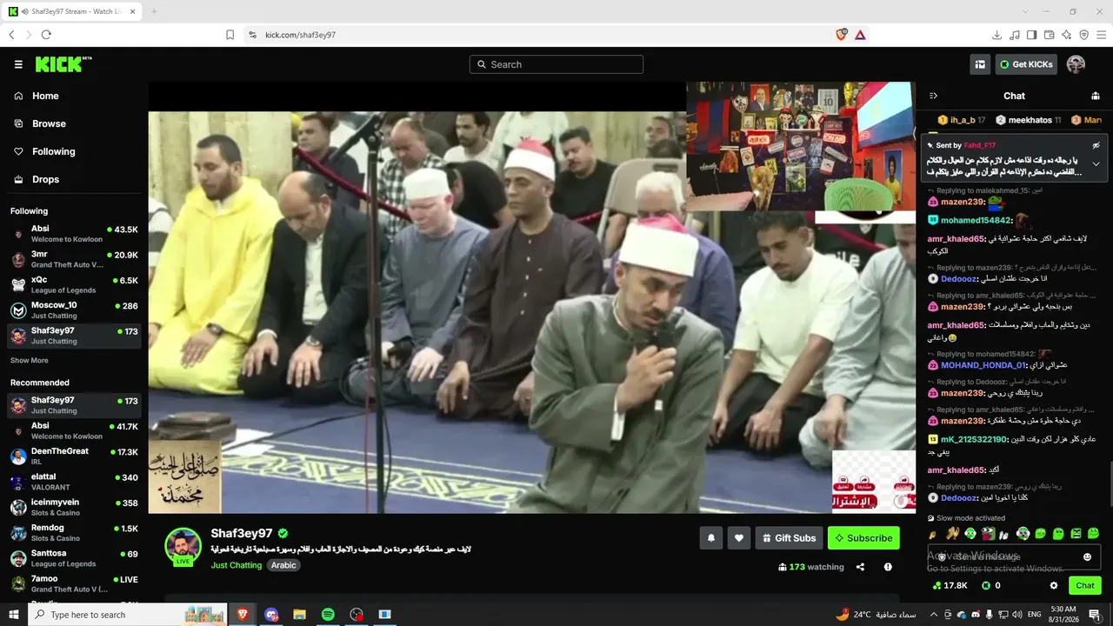Click the 17.8K channel points balance
Image resolution: width=1113 pixels, height=626 pixels.
coord(949,586)
